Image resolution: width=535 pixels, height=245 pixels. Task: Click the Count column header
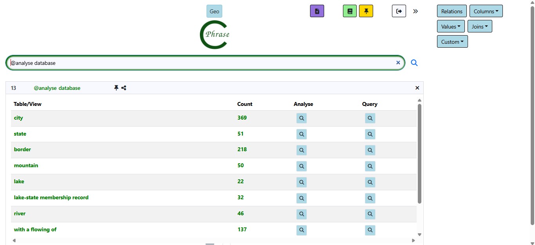pyautogui.click(x=245, y=104)
